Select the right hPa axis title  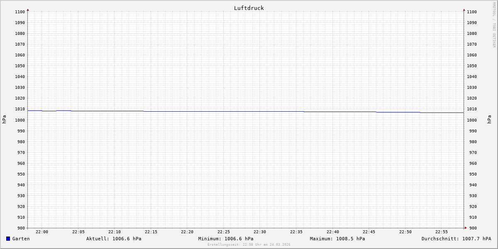489,120
